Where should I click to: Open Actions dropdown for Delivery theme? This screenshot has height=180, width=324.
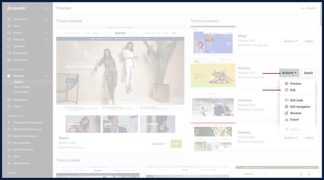pos(290,137)
